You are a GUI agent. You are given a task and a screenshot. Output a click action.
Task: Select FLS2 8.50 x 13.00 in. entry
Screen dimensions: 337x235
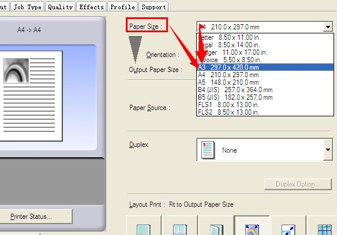265,112
